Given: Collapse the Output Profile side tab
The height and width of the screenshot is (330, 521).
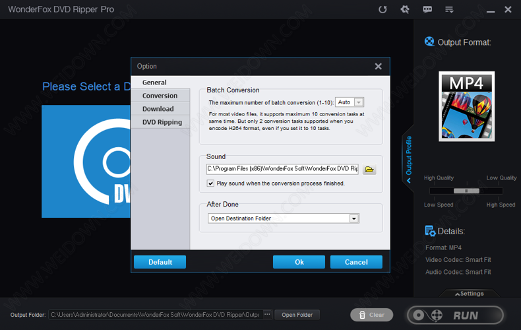Looking at the screenshot, I should click(409, 159).
